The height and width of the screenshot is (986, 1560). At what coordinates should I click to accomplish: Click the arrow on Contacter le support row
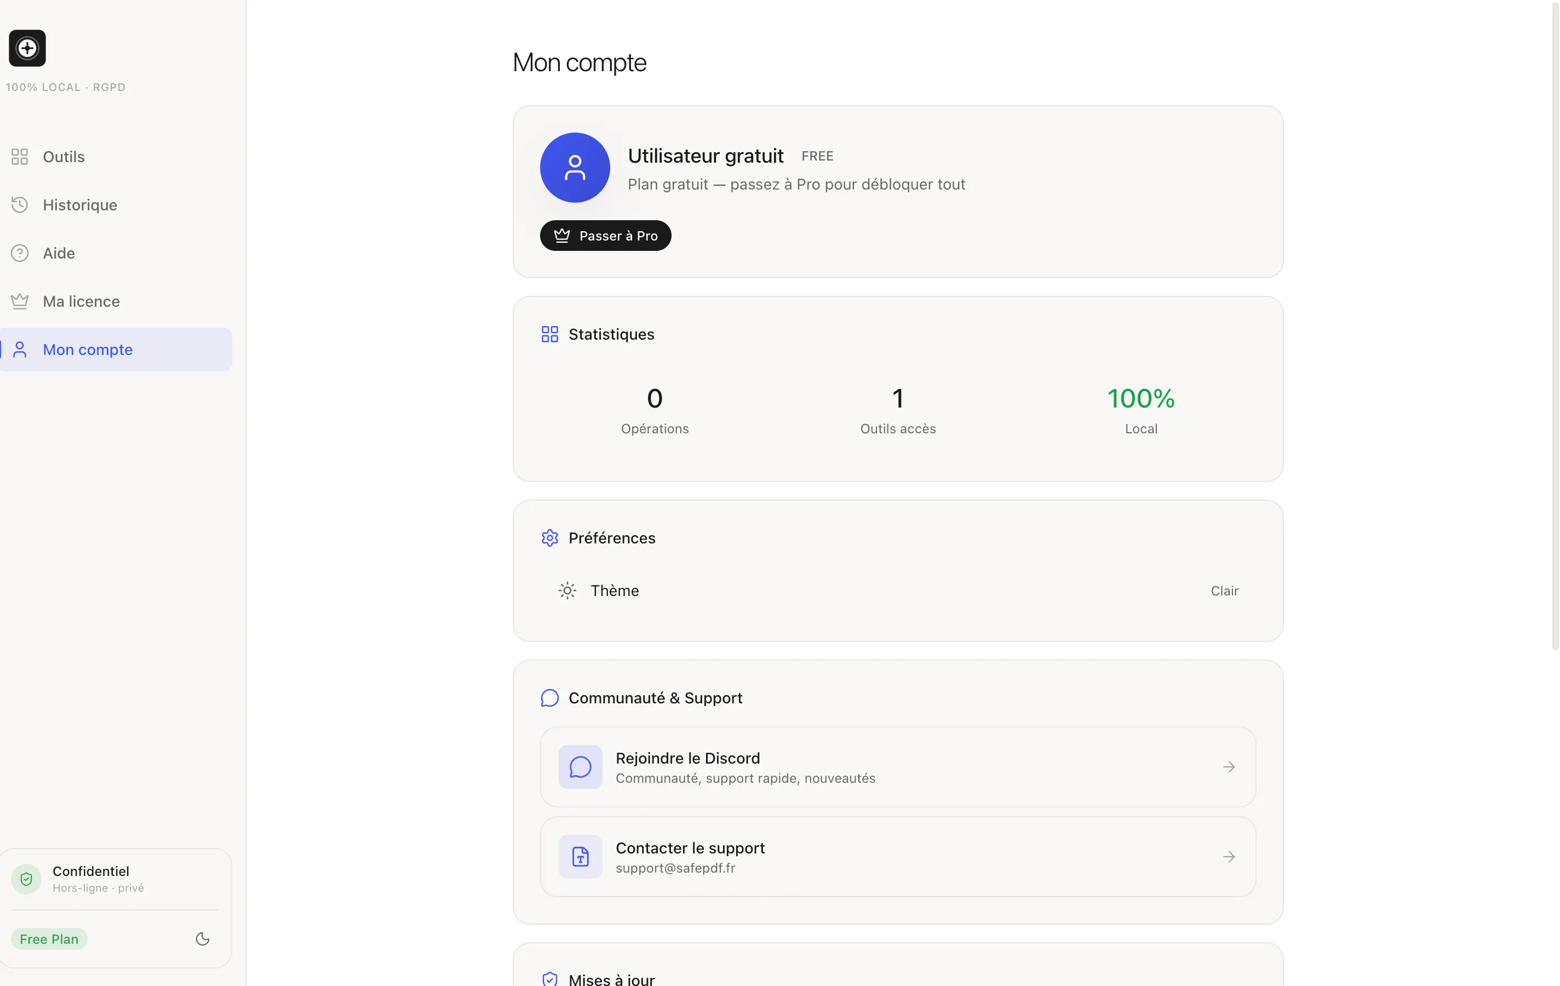coord(1229,856)
